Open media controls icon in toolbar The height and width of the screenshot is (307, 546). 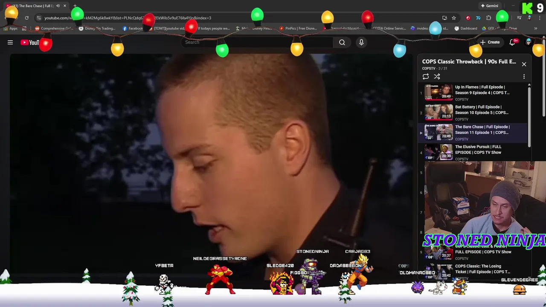[519, 18]
